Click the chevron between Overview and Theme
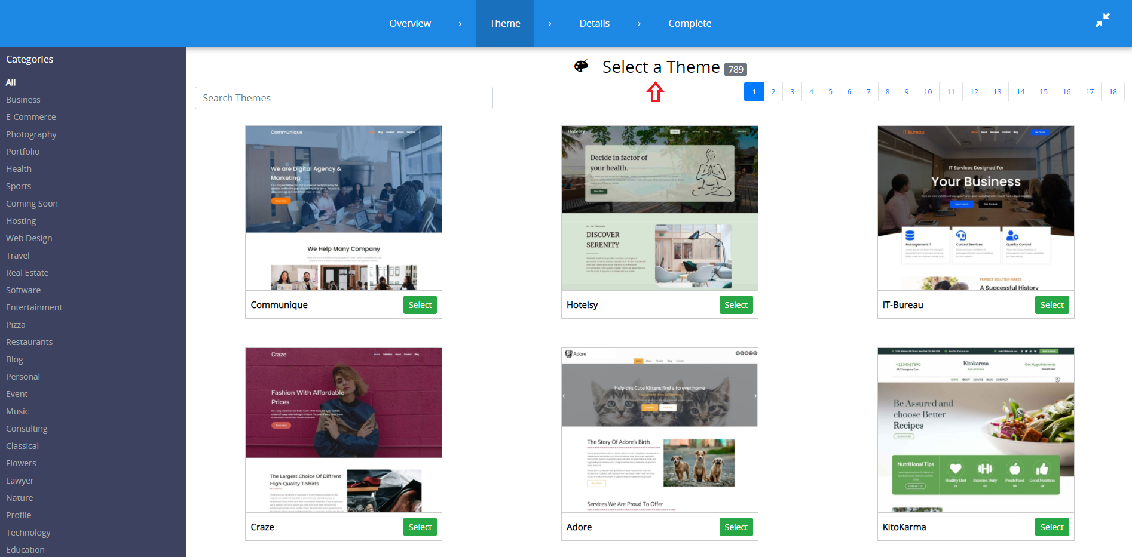This screenshot has width=1132, height=557. (x=460, y=24)
